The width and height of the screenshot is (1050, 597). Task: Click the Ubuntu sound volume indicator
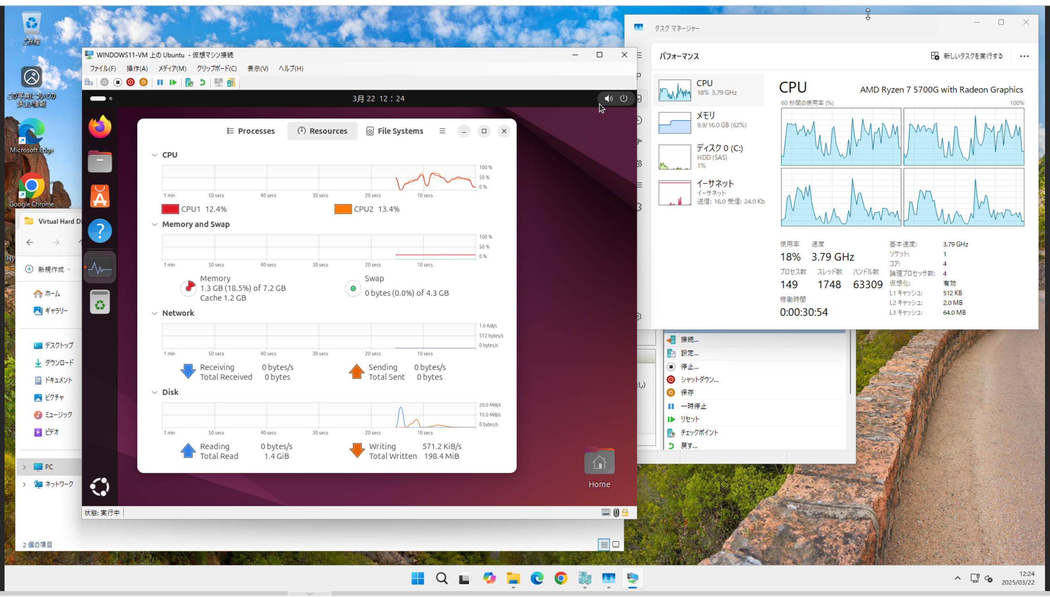[x=609, y=99]
